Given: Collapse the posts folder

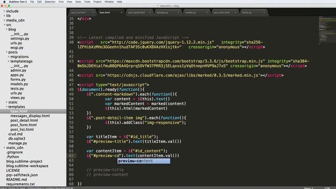Looking at the screenshot, I should (x=6, y=52).
